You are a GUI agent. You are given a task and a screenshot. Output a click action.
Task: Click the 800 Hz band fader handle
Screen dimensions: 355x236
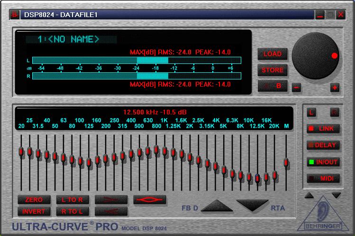[x=156, y=150]
